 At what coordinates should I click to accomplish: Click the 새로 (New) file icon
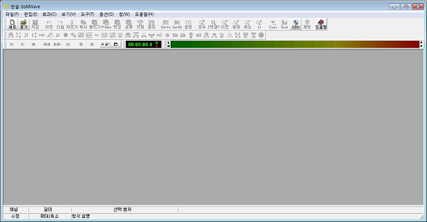(x=12, y=24)
